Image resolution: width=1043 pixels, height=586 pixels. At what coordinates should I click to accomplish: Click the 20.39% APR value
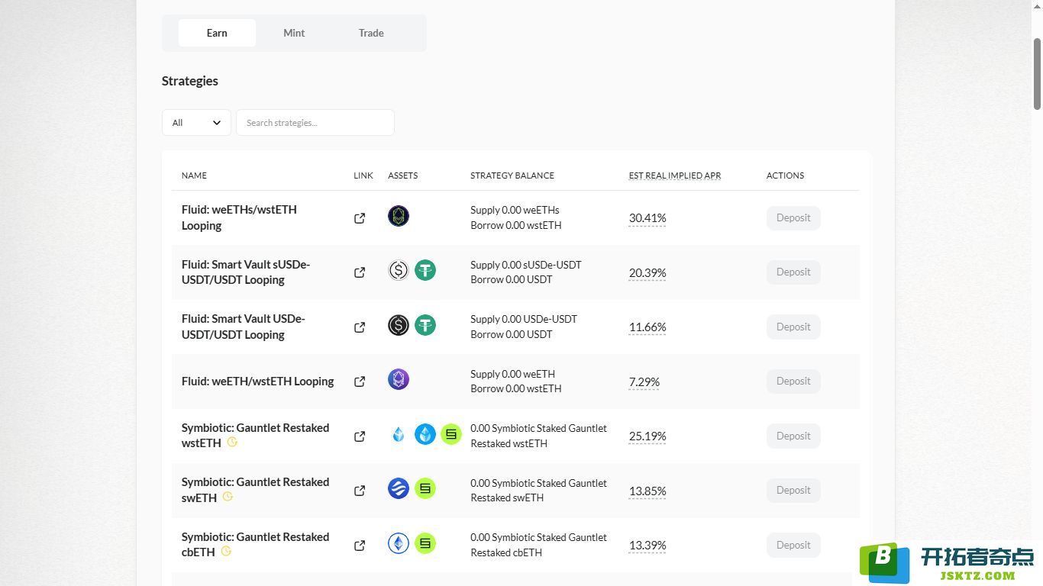(x=647, y=272)
